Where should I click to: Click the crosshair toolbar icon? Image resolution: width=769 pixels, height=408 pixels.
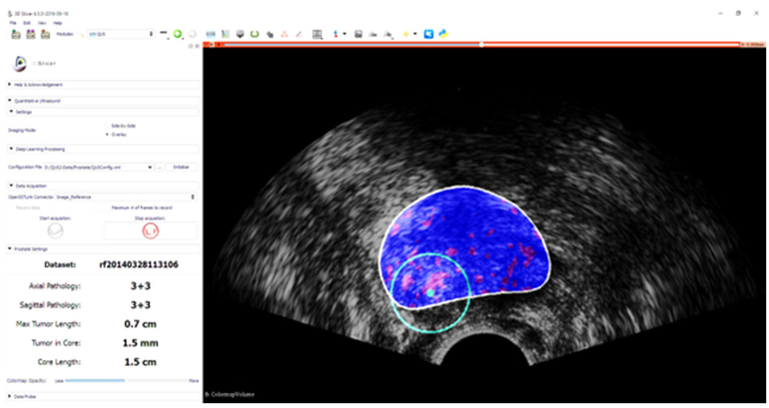pyautogui.click(x=406, y=34)
